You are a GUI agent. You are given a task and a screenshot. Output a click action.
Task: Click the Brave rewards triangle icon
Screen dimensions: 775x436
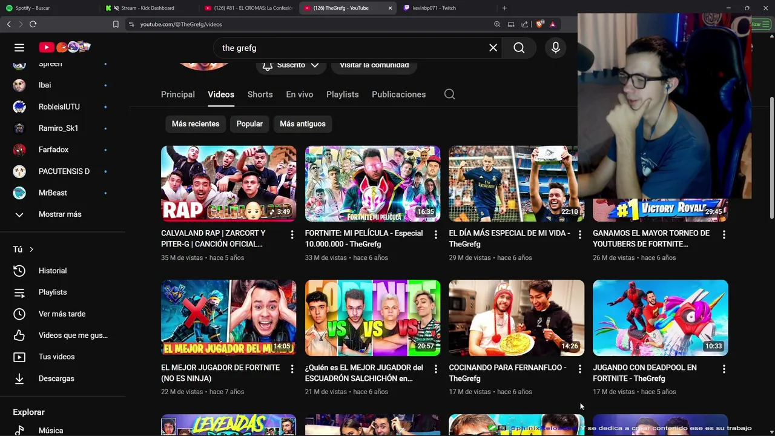(552, 24)
